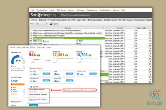Click the Site Performance 82% progress ring
The image size is (166, 110).
(32, 81)
